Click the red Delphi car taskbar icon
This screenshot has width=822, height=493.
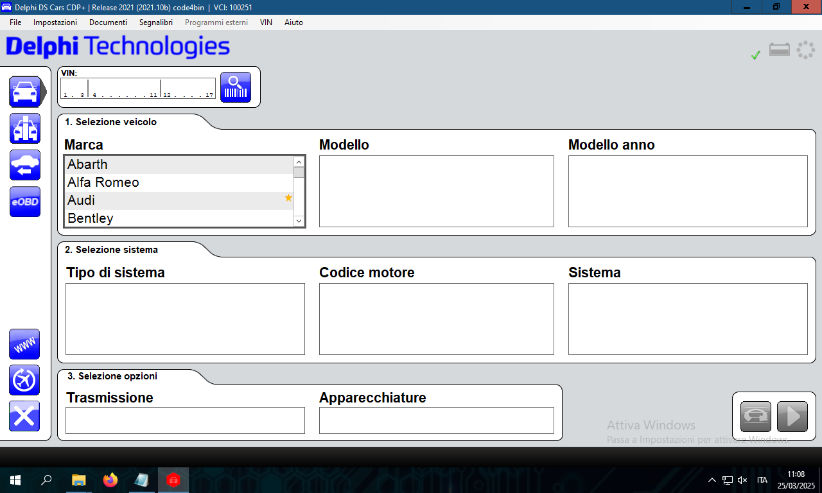[x=173, y=480]
